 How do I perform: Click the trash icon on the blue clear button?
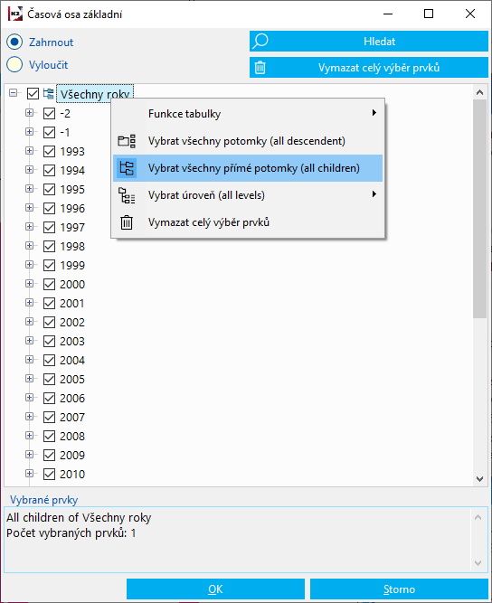coord(260,68)
